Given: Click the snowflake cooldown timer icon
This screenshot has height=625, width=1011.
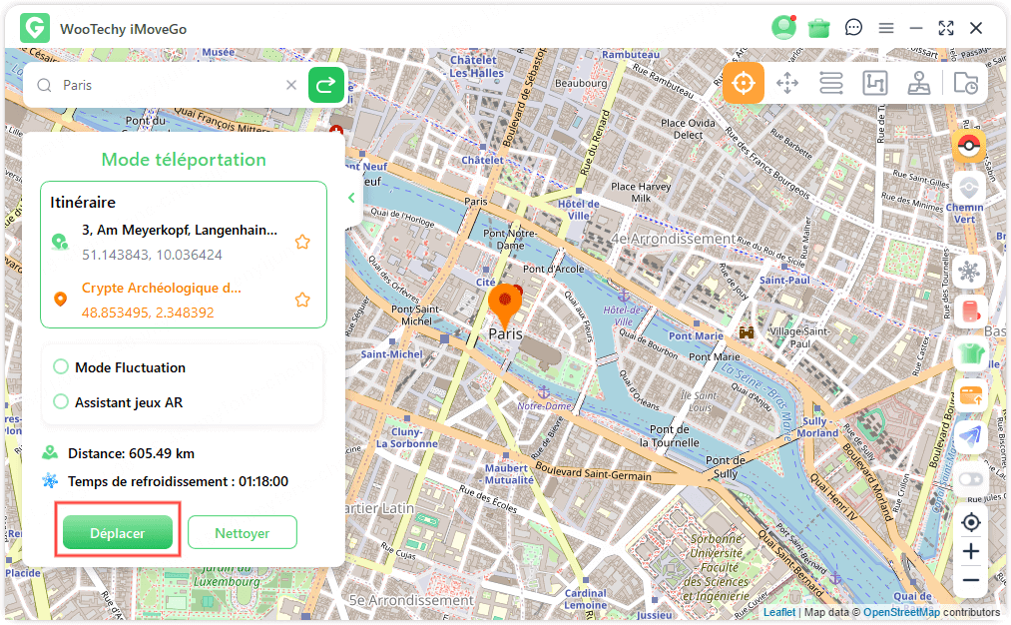Looking at the screenshot, I should 968,271.
